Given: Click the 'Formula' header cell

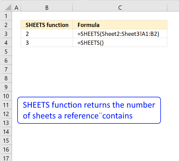Looking at the screenshot, I should click(x=120, y=25).
